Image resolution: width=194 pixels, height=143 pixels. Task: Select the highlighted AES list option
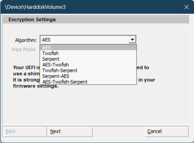[x=88, y=48]
